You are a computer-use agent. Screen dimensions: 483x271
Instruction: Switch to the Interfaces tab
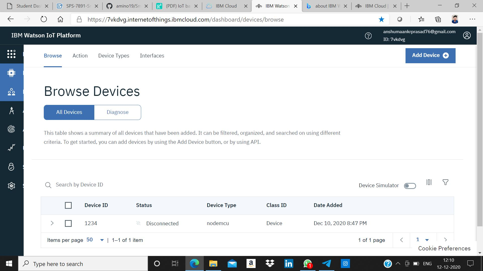(x=152, y=56)
